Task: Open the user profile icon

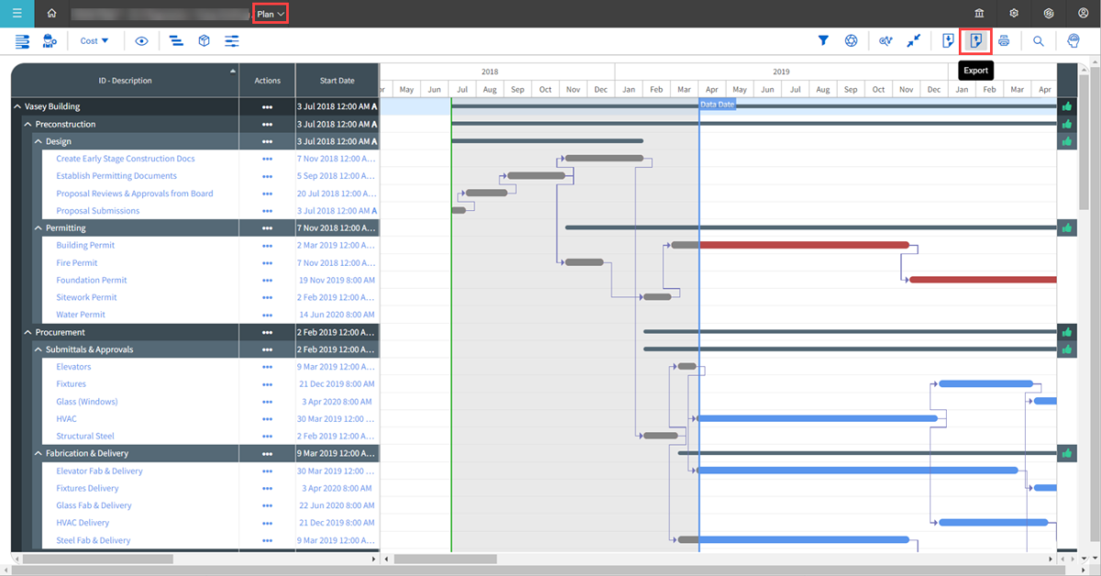Action: (1083, 14)
